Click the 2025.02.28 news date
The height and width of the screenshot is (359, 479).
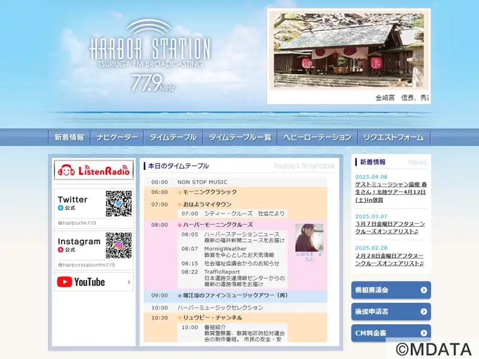(x=371, y=248)
